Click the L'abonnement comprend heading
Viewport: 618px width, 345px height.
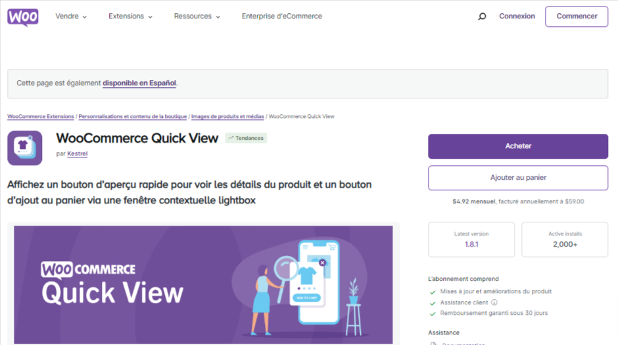[x=463, y=279]
